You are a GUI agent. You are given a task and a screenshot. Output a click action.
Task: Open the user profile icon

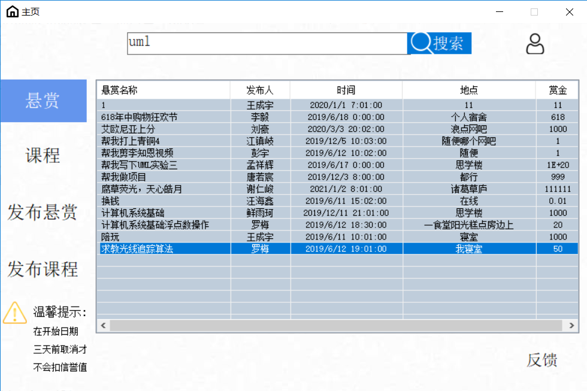(534, 44)
